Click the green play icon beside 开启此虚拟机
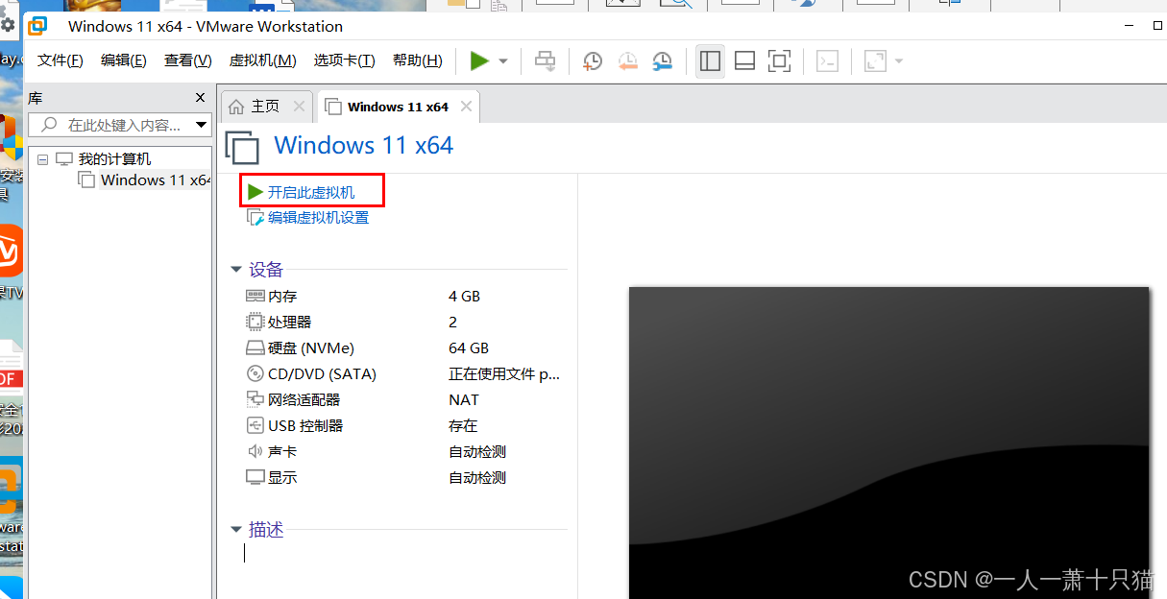 255,192
